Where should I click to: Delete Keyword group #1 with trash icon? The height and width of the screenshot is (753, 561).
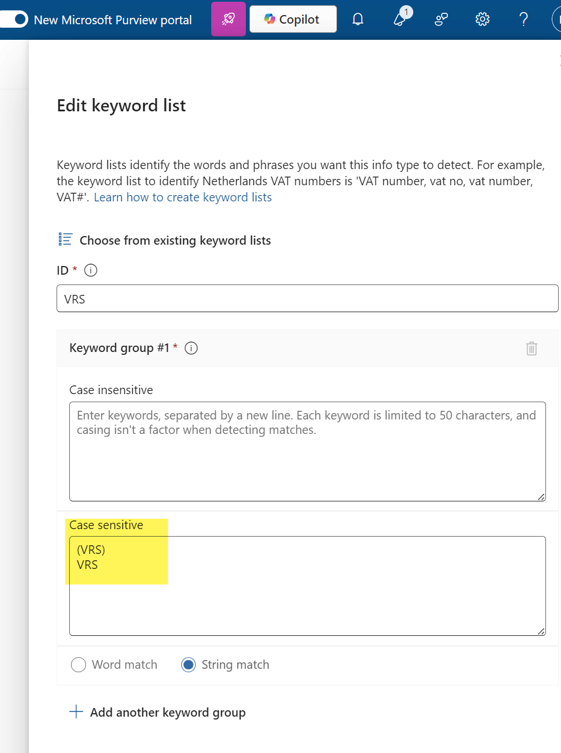click(532, 349)
